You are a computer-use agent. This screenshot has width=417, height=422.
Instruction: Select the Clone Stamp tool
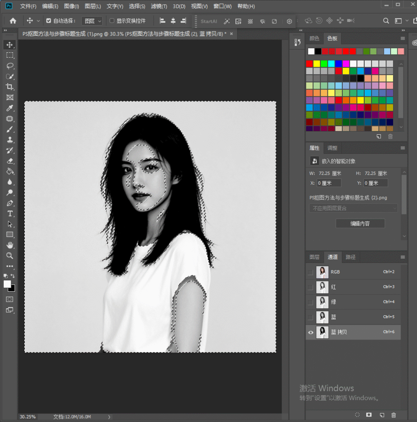tap(10, 140)
